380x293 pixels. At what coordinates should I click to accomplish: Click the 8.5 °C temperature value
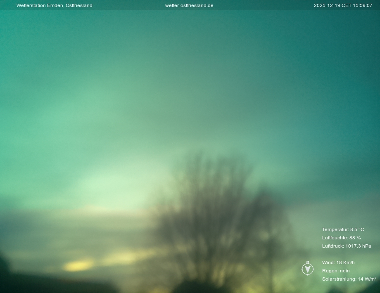click(357, 229)
